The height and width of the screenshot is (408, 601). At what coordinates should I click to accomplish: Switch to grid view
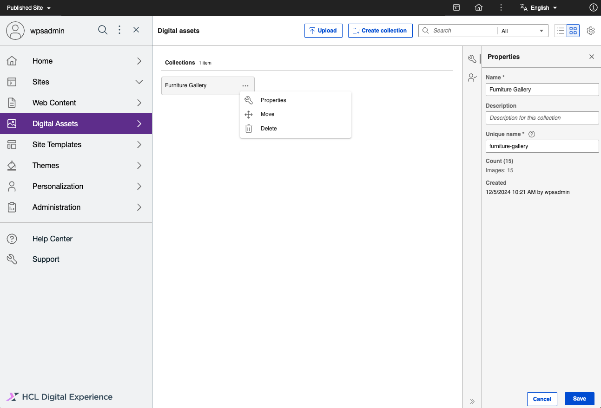click(x=573, y=31)
